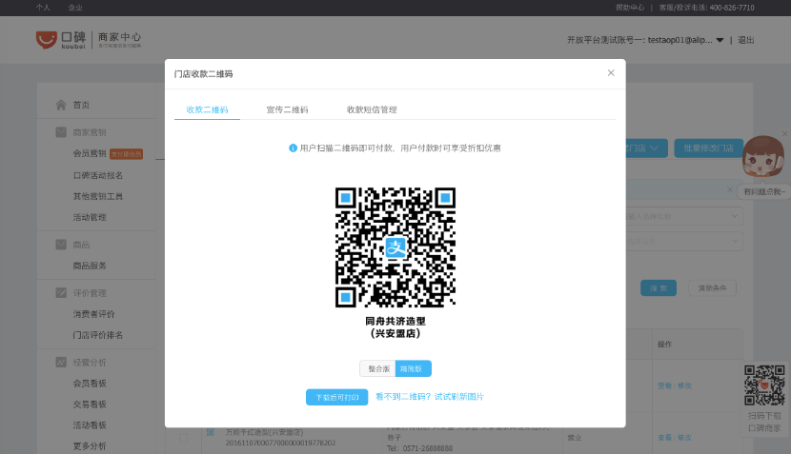791x454 pixels.
Task: Open 商品服务 in sidebar
Action: [90, 266]
